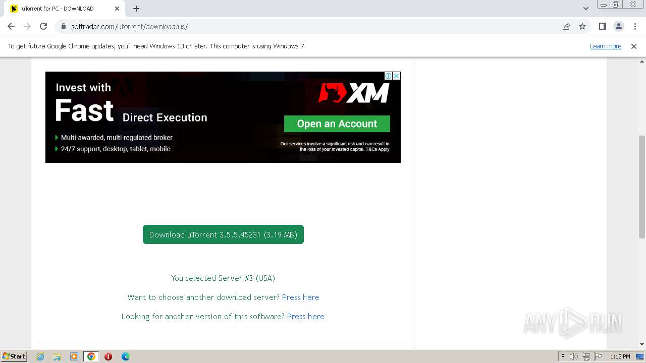
Task: Click the browser Back arrow
Action: pos(11,26)
